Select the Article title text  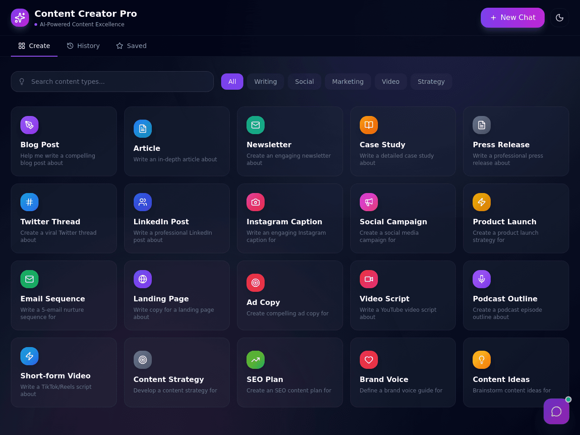point(147,148)
